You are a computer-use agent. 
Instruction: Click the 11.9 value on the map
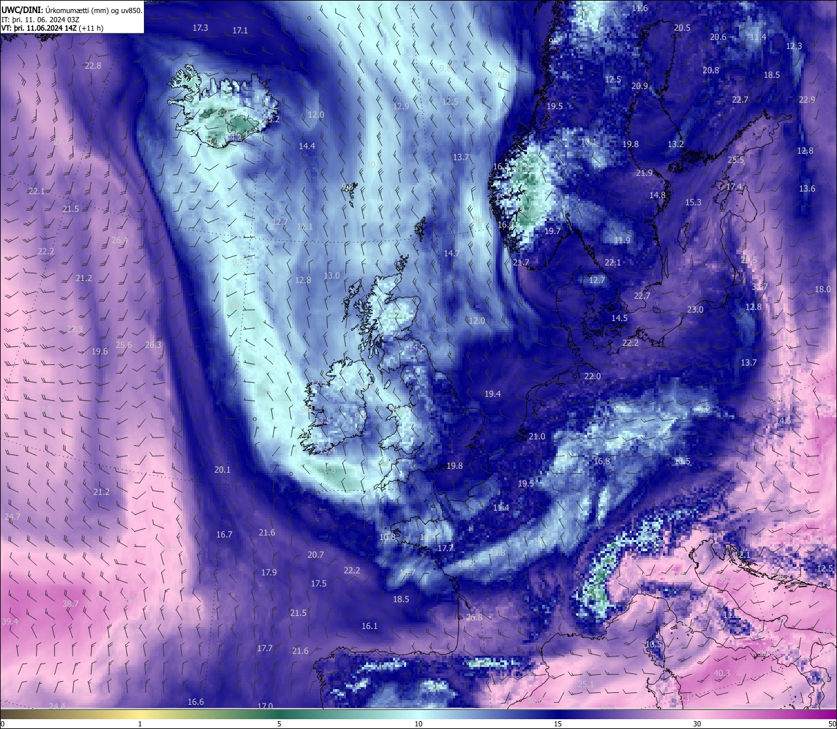tap(622, 241)
